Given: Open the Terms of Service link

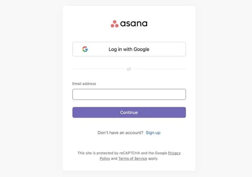Looking at the screenshot, I should [x=133, y=158].
